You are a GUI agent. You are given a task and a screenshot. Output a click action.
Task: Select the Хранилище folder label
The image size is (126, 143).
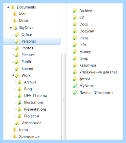tap(29, 137)
